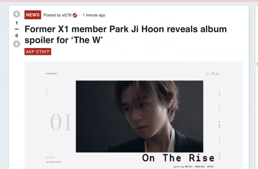Click the PARKJIHOON label in the image
Image resolution: width=258 pixels, height=169 pixels.
click(x=52, y=74)
